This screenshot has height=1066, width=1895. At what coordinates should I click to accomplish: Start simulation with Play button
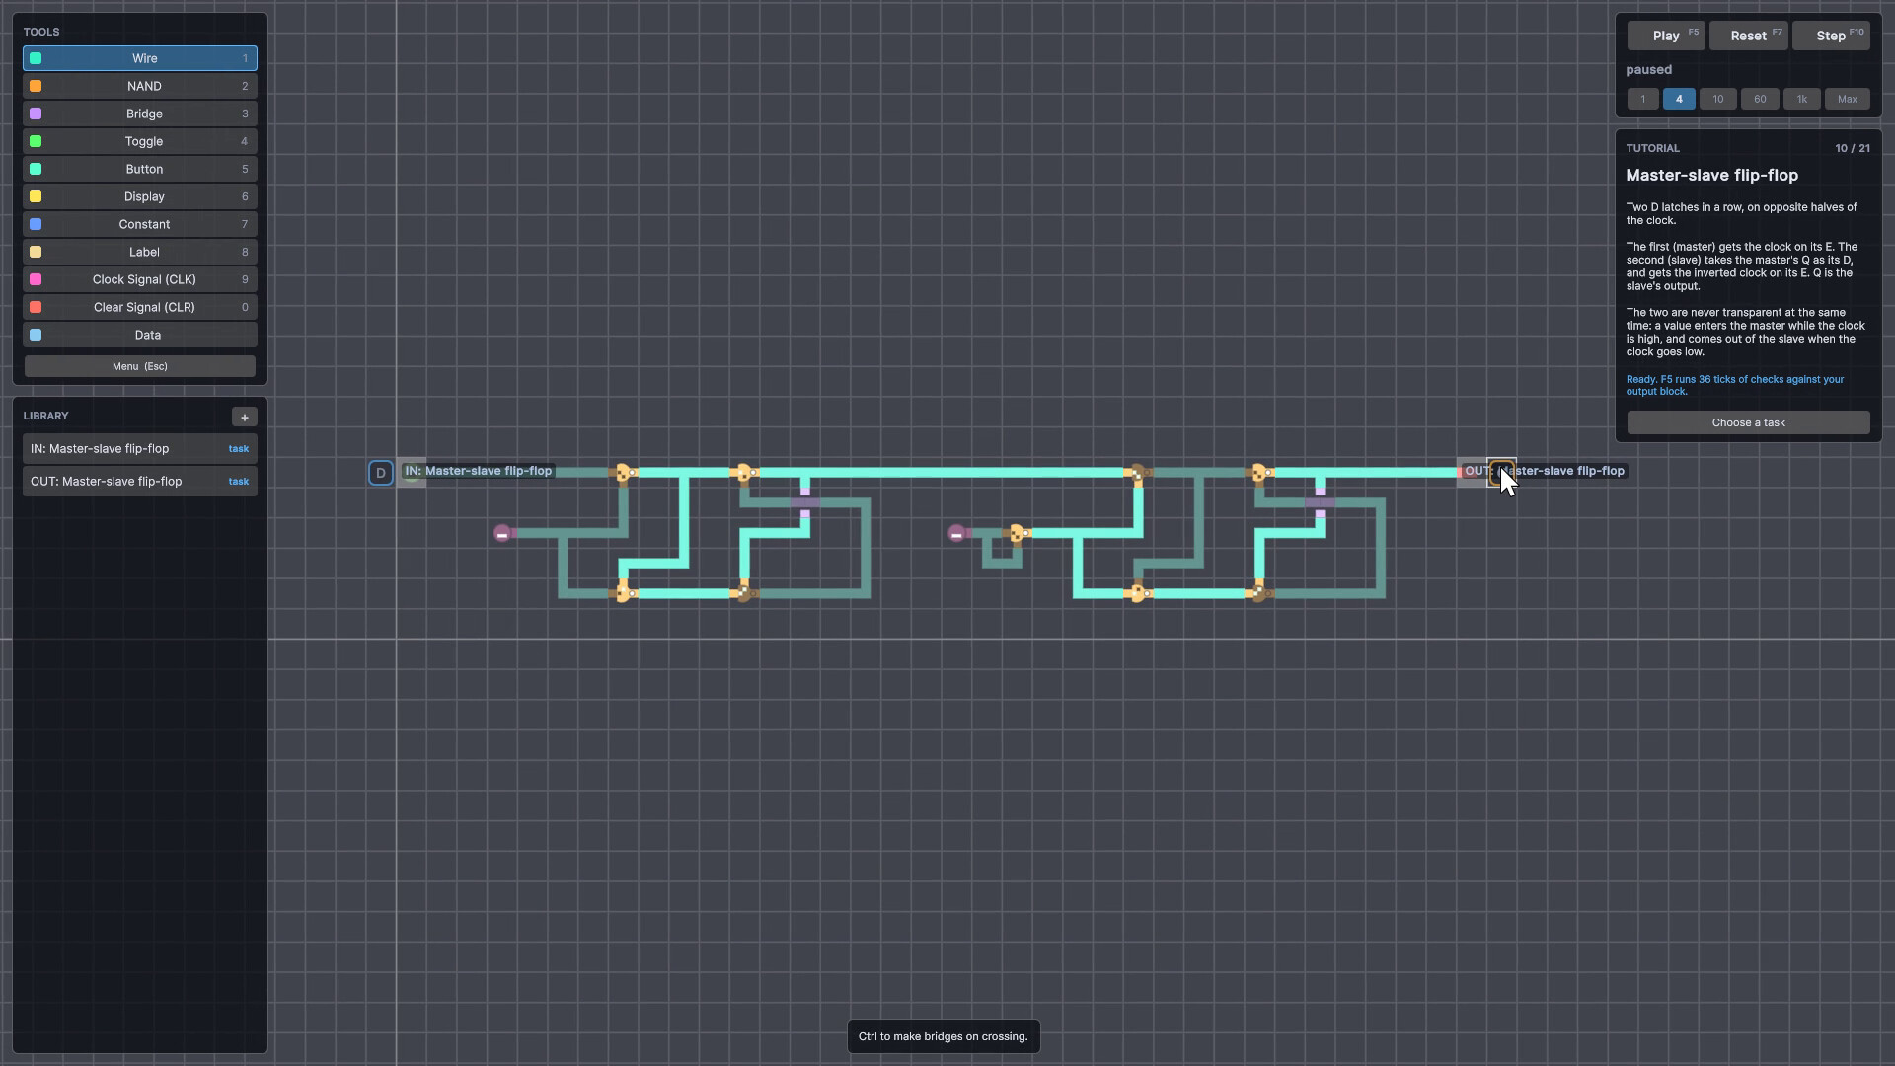[1666, 36]
